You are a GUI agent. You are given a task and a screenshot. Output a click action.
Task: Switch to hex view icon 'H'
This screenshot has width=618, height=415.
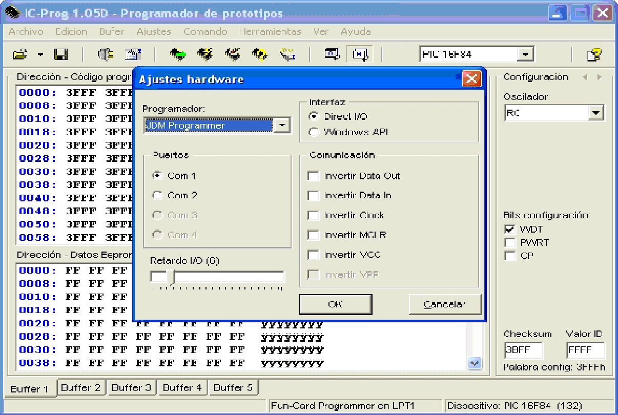(x=359, y=54)
